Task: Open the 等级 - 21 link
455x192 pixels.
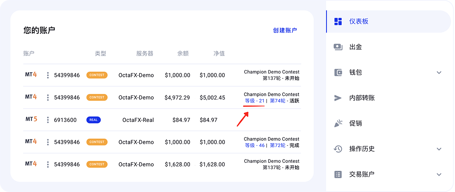Action: point(255,101)
